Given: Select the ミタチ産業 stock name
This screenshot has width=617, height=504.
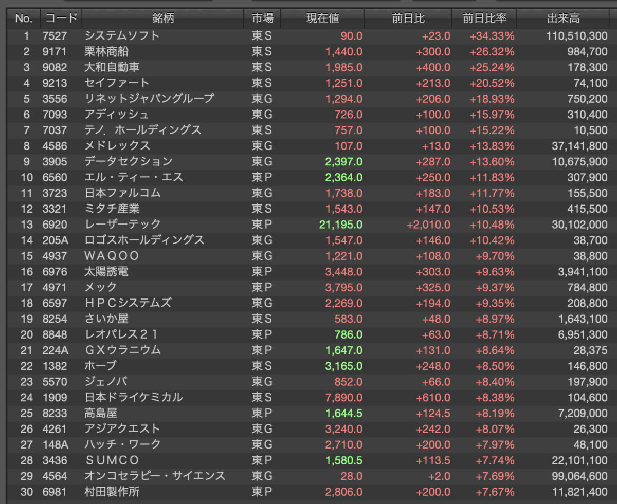Looking at the screenshot, I should pyautogui.click(x=112, y=209).
